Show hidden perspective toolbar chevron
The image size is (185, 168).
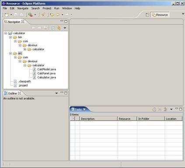[183, 14]
